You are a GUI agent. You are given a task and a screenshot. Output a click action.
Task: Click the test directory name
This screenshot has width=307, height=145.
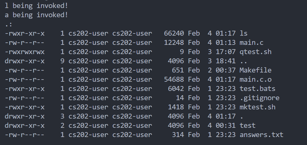tap(248, 126)
